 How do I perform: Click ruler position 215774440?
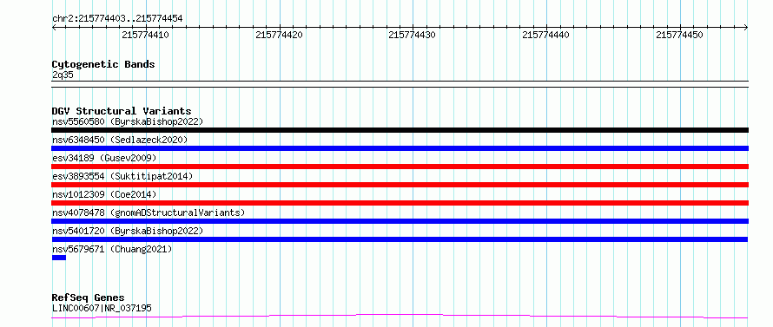[x=546, y=35]
